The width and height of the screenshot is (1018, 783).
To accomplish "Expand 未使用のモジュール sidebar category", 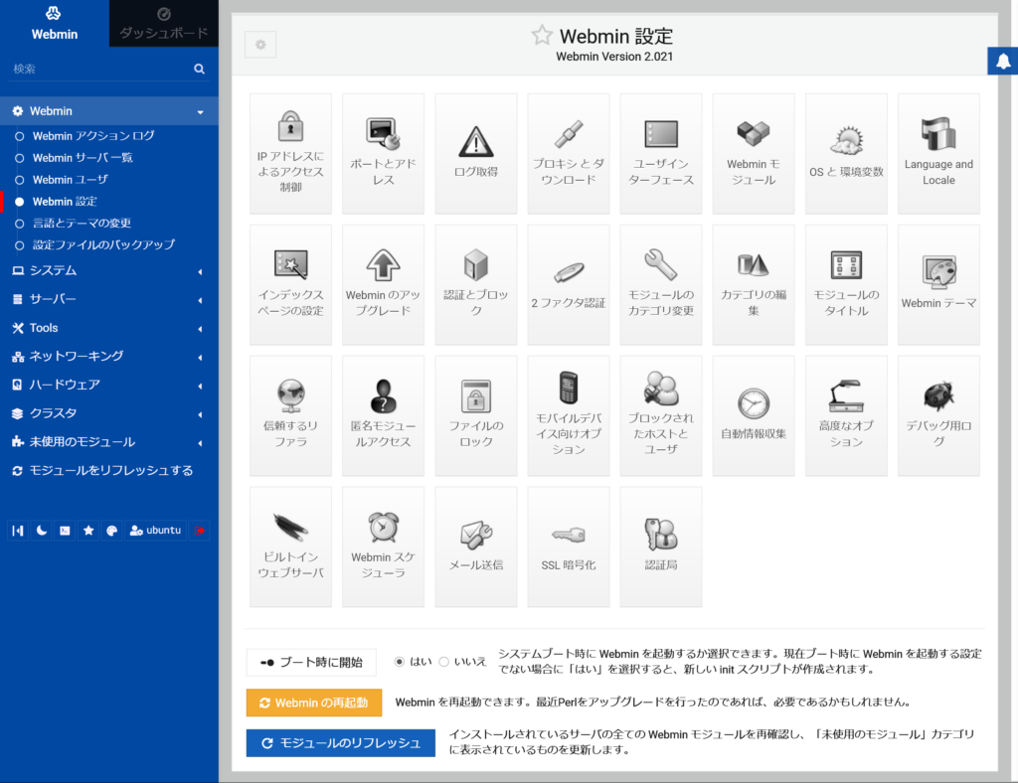I will 109,442.
